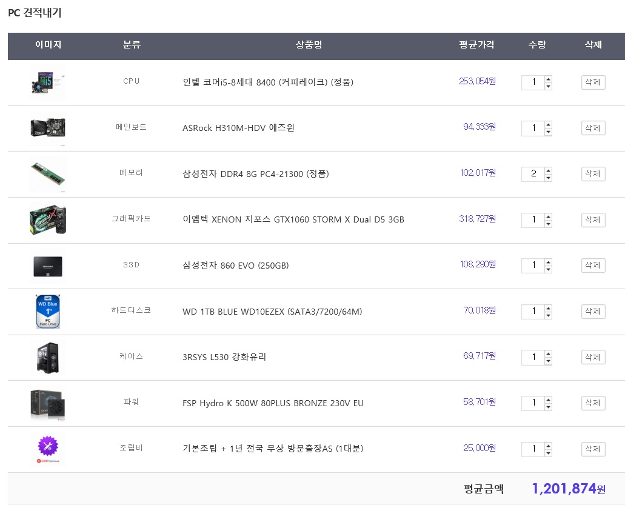Viewport: 625px width, 505px height.
Task: Delete the 삼성전자 DDR4 8G 메모리 row
Action: point(593,174)
